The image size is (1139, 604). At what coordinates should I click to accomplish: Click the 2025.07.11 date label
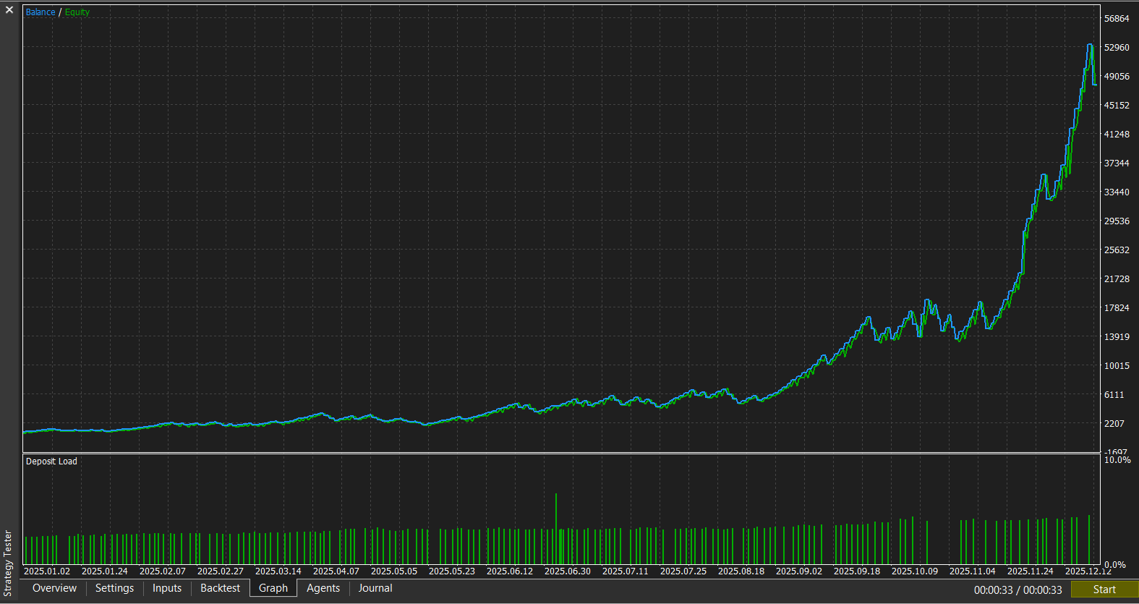click(626, 571)
